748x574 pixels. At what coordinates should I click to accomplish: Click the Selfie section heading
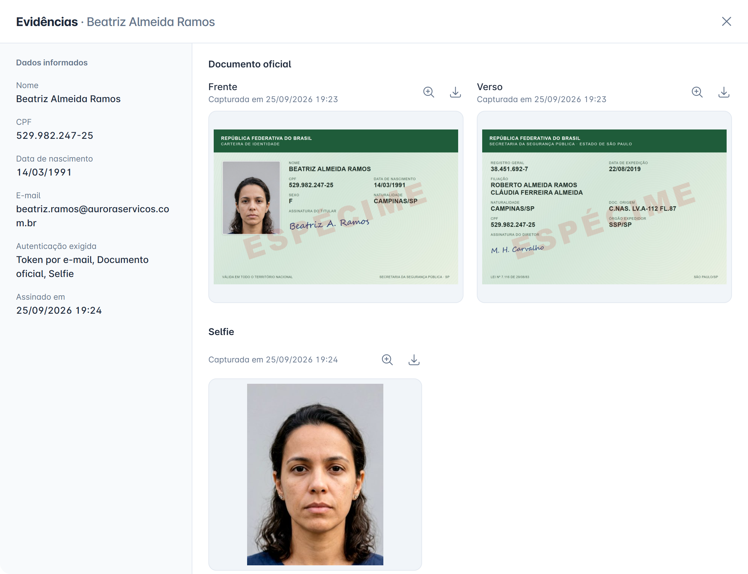click(221, 332)
